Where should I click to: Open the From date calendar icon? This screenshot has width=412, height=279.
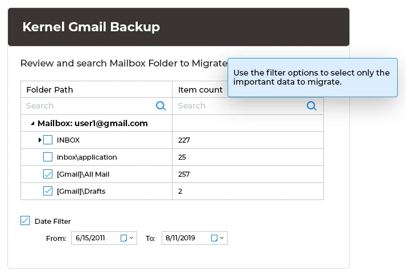[x=123, y=238]
